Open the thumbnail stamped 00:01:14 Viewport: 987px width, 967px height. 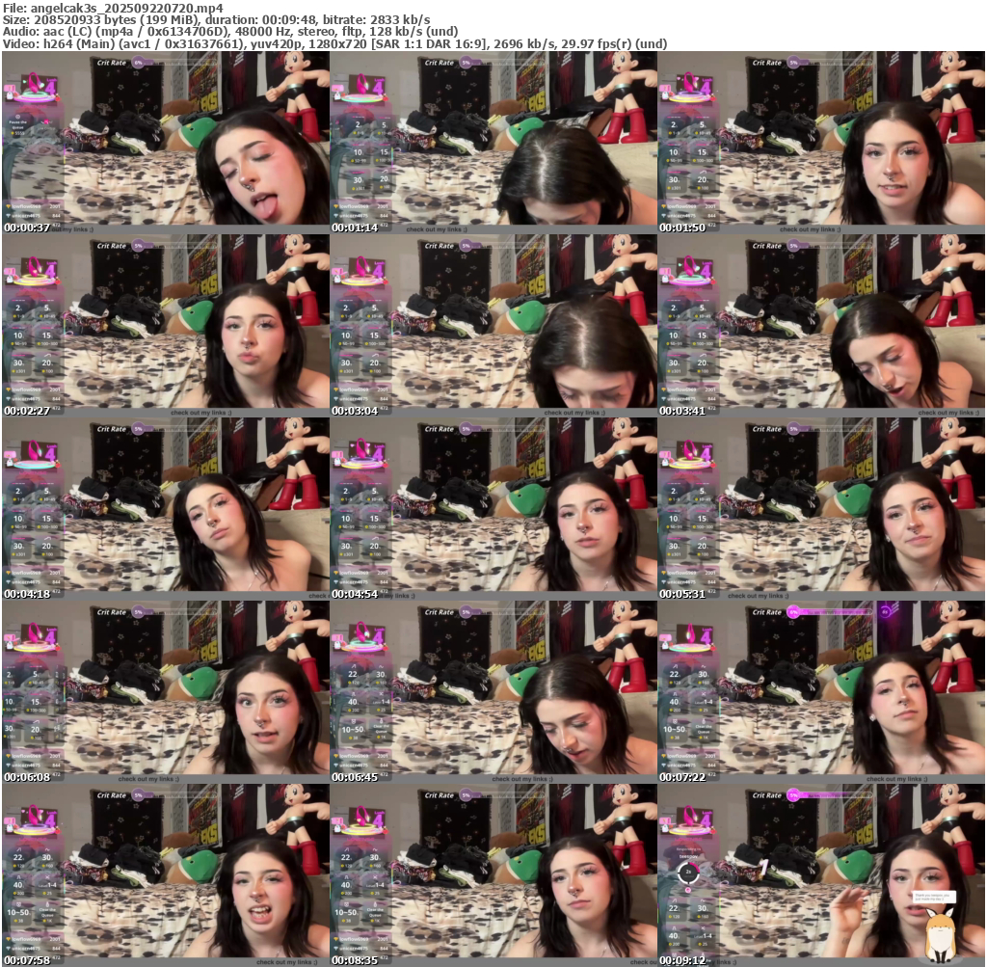pyautogui.click(x=493, y=143)
